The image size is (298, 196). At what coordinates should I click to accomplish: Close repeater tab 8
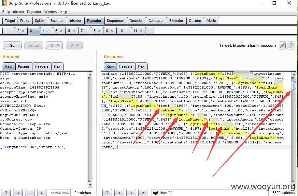pyautogui.click(x=99, y=31)
